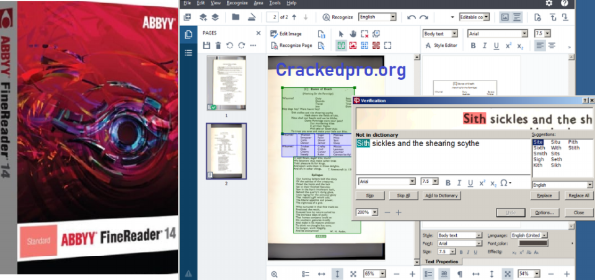
Task: Select the draw table area tool
Action: (x=365, y=45)
